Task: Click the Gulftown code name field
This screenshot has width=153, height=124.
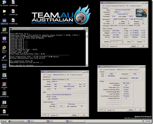Action: pyautogui.click(x=117, y=12)
